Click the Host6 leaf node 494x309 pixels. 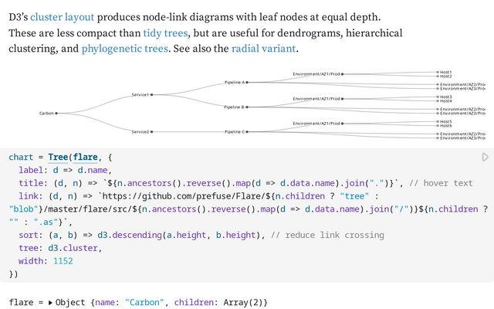[445, 125]
